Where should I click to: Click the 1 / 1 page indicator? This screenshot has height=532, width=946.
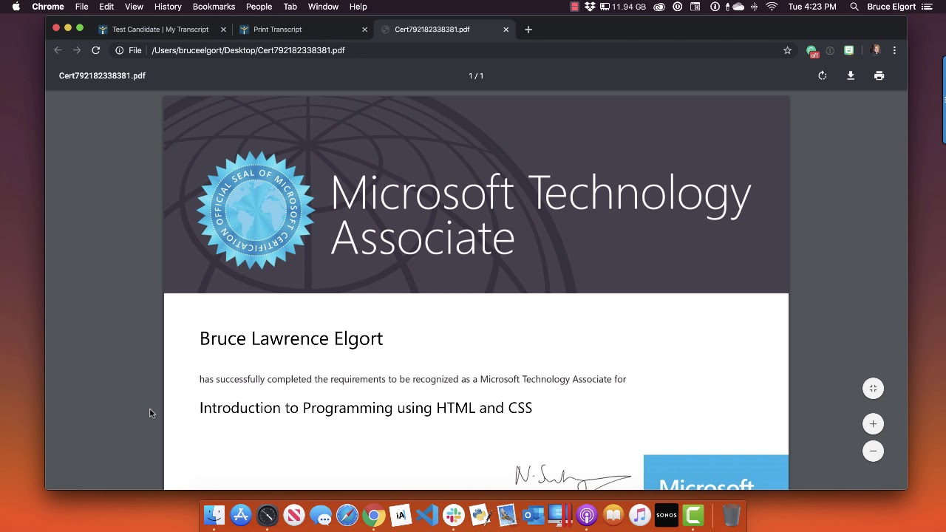click(476, 75)
